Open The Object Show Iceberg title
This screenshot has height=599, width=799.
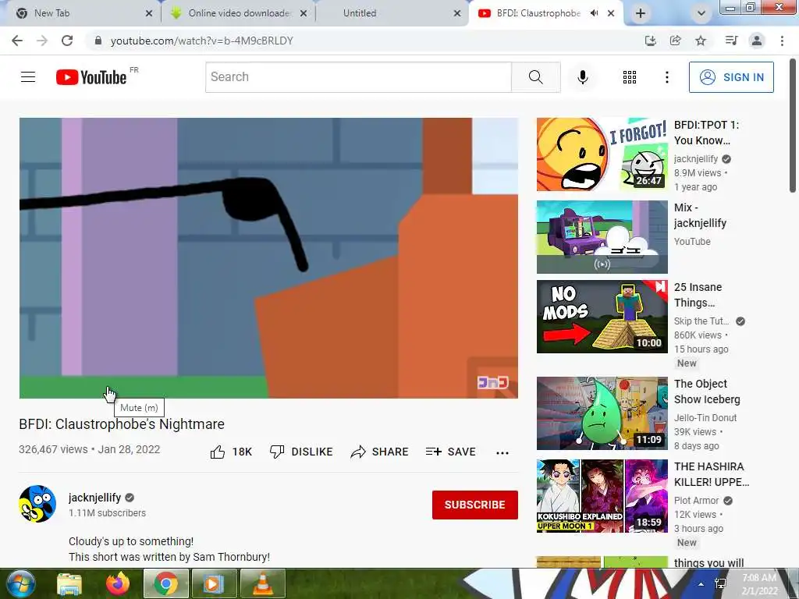point(707,392)
